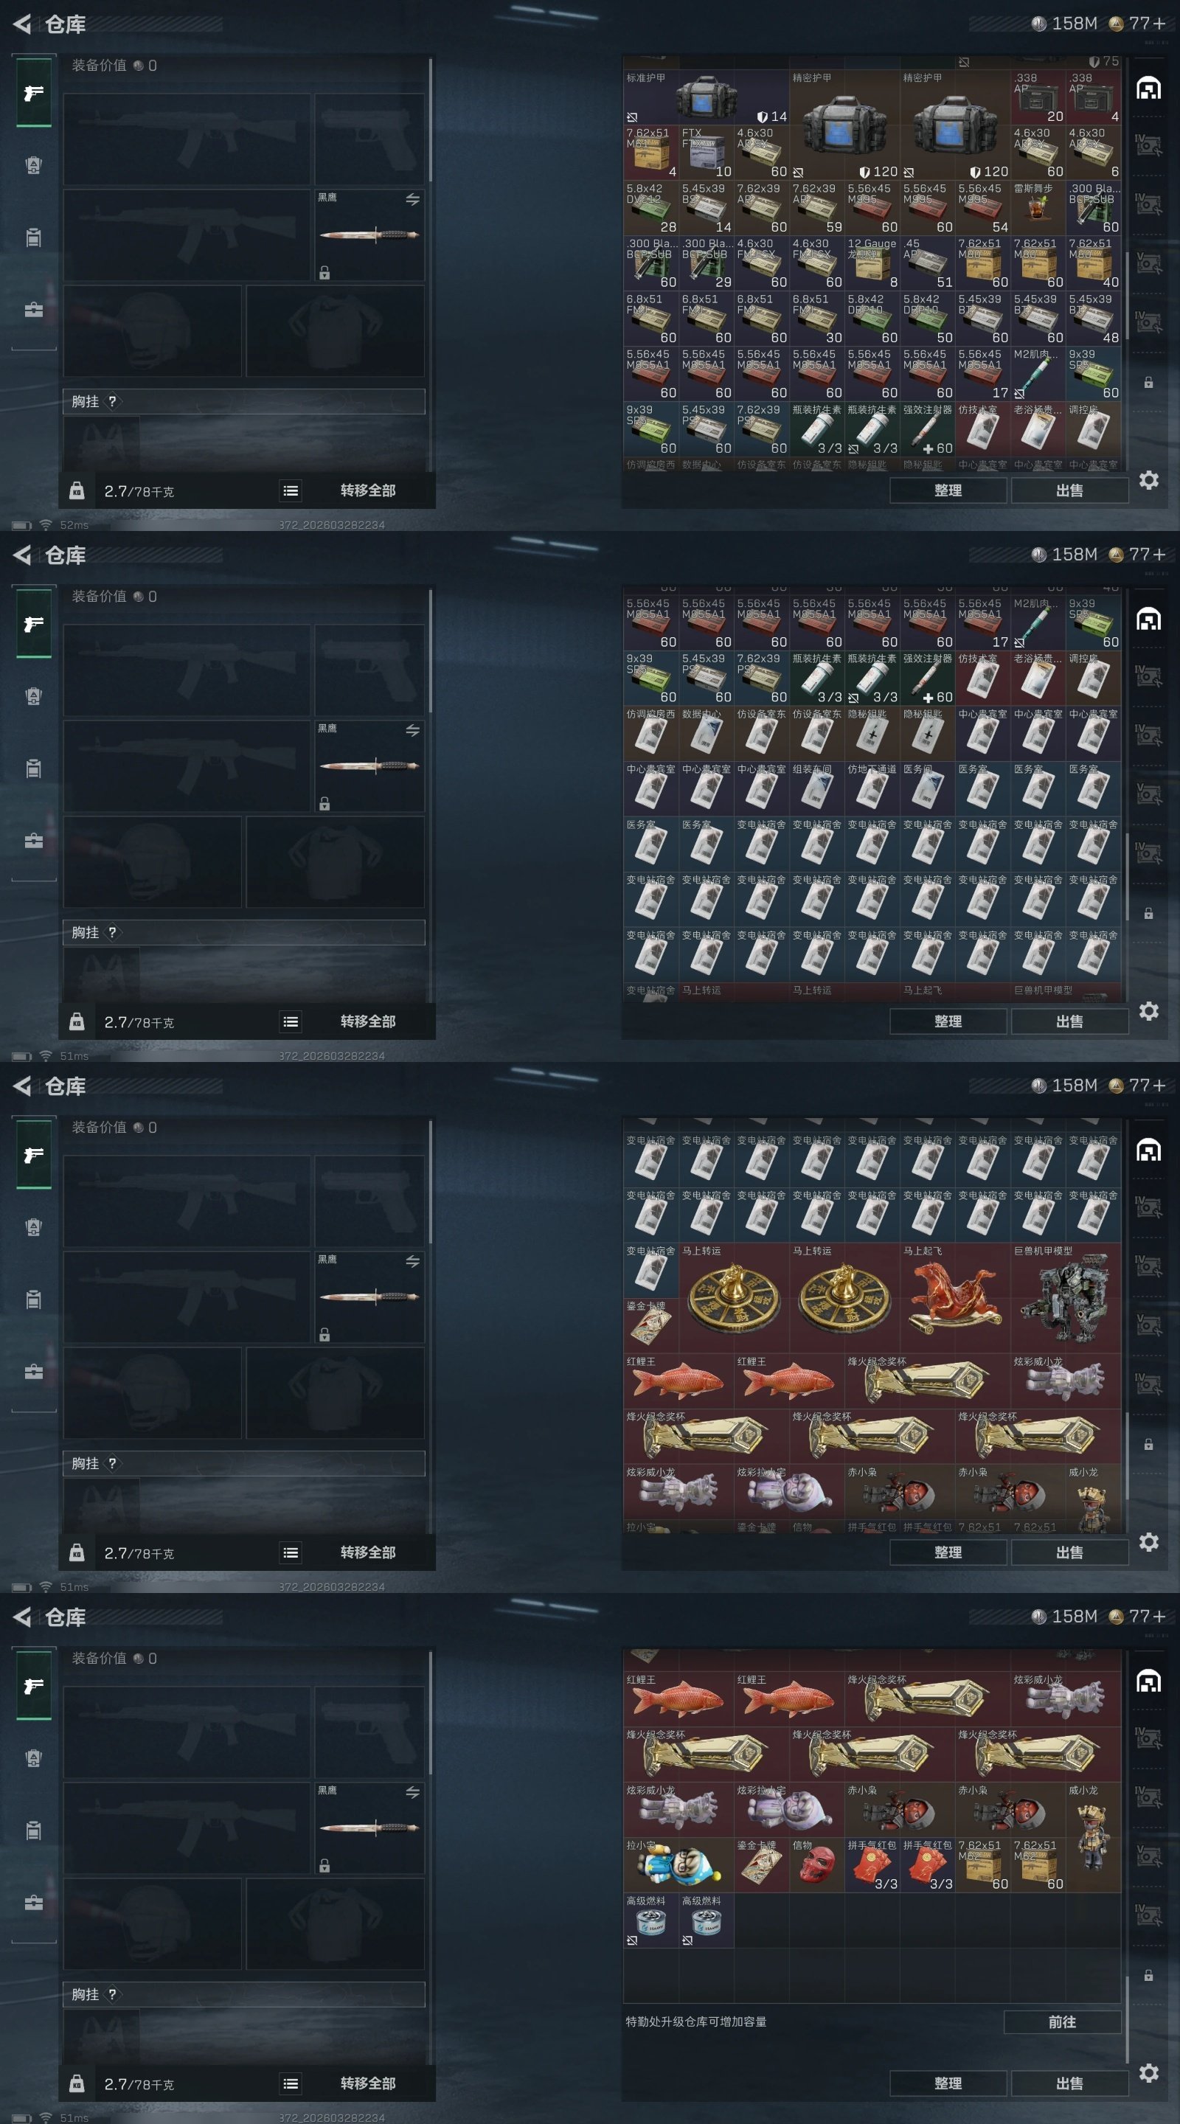Screen dimensions: 1180x2124
Task: Select the 组装车间 keycard
Action: click(x=816, y=788)
